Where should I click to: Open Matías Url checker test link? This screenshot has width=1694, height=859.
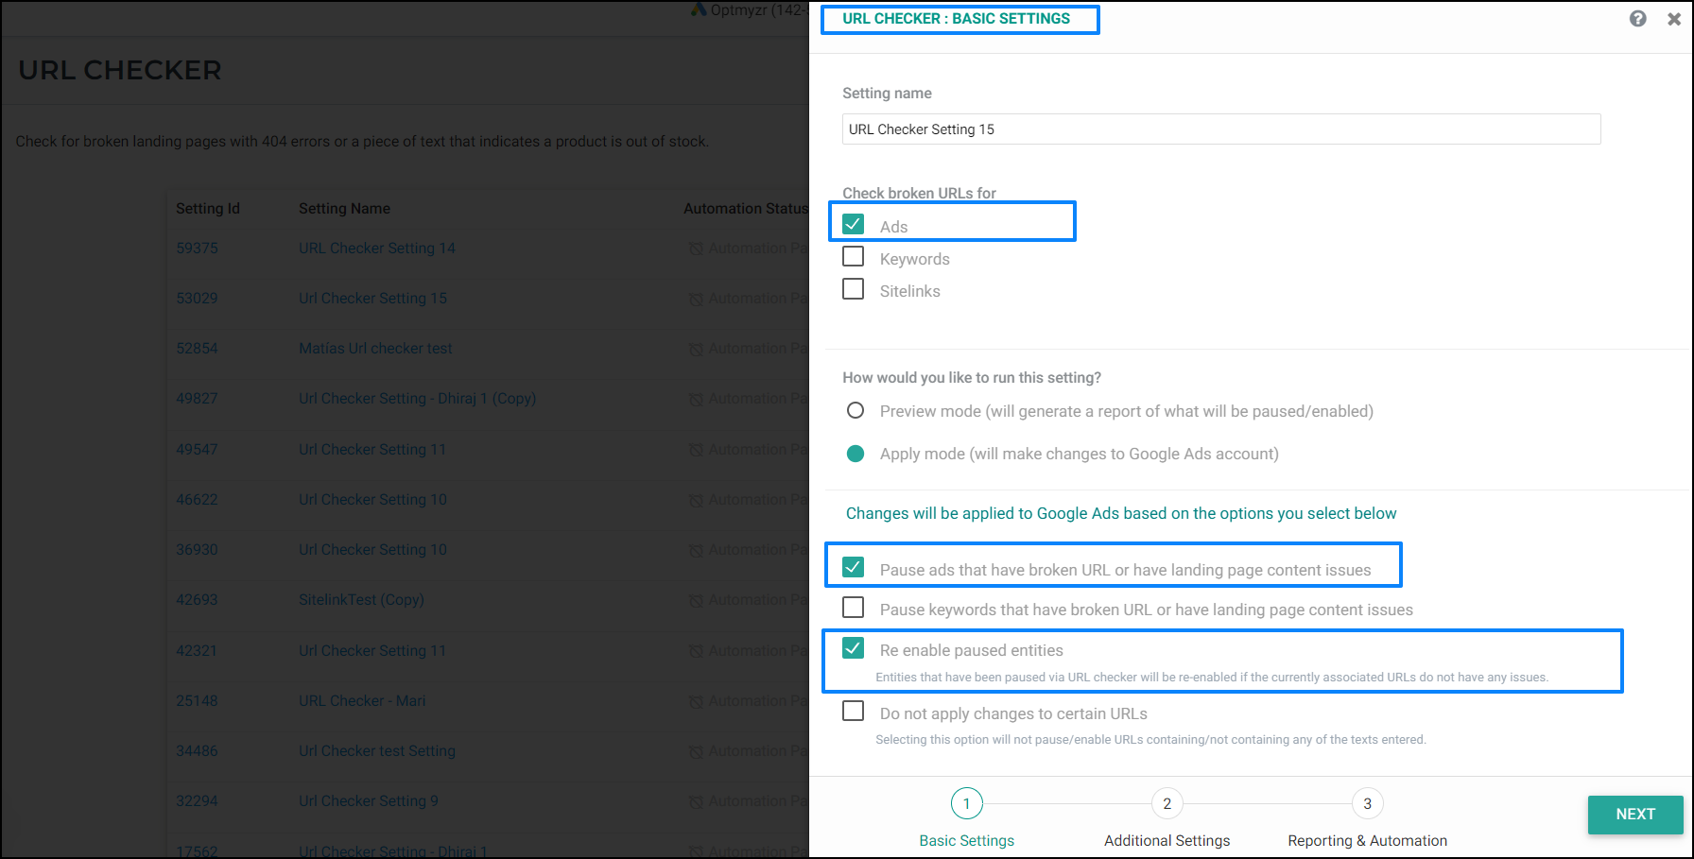[x=375, y=349]
